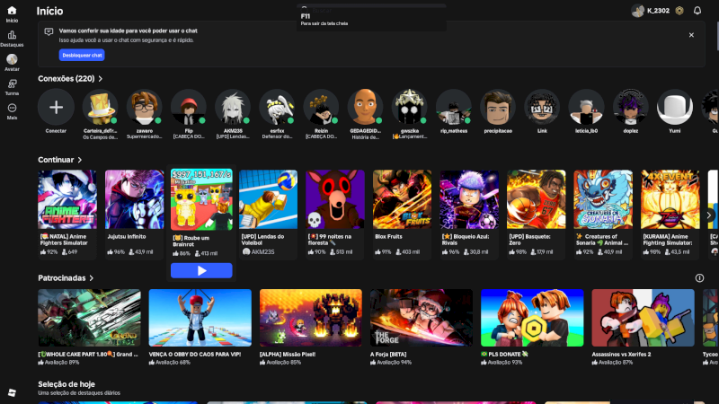Open K_2302 profile avatar

[x=637, y=11]
